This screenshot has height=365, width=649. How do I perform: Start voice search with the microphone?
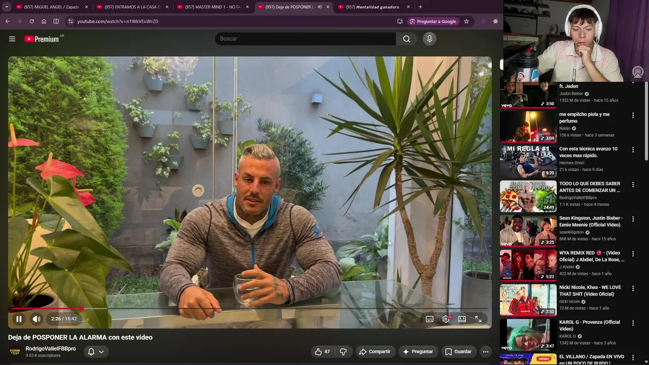pos(429,39)
